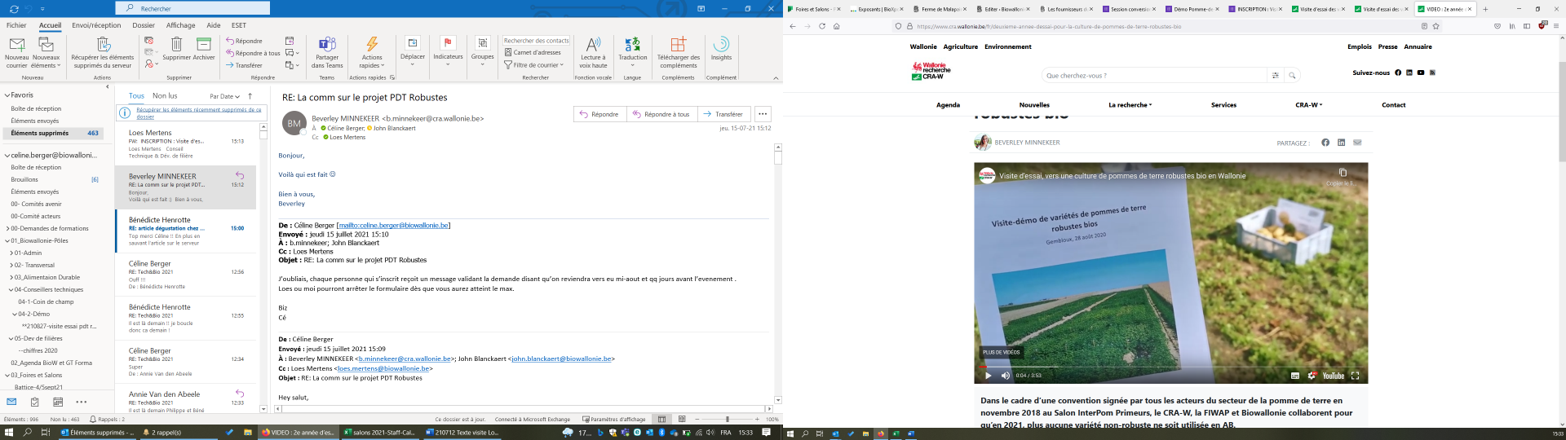Click Répondre in the reading pane
Viewport: 1566px width, 440px height.
pyautogui.click(x=599, y=114)
